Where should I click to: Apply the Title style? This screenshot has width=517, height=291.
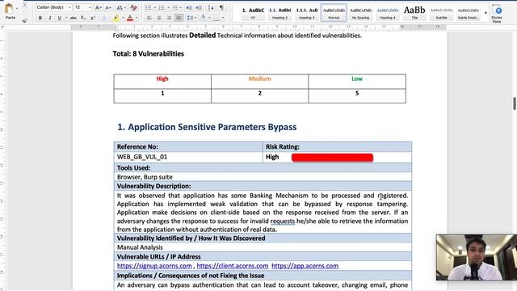click(x=414, y=13)
